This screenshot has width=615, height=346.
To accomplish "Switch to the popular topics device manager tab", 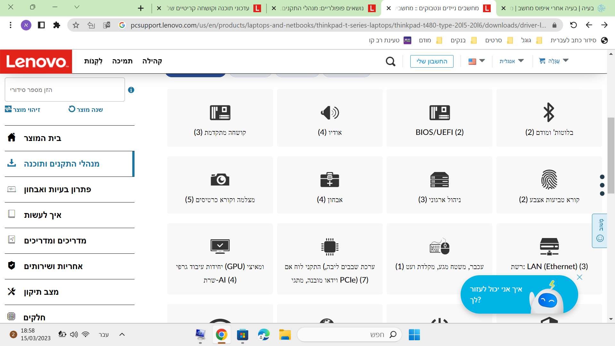I will (323, 8).
